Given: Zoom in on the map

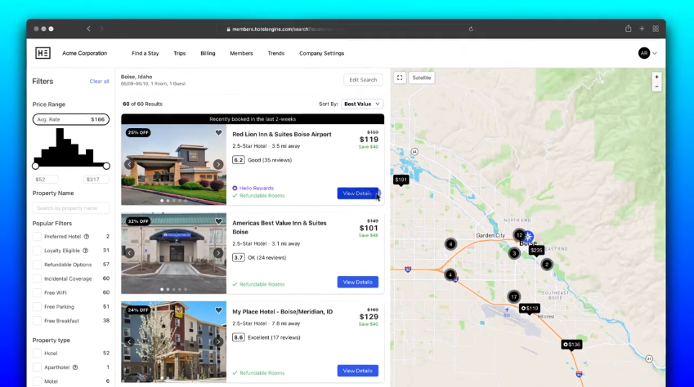Looking at the screenshot, I should coord(657,77).
